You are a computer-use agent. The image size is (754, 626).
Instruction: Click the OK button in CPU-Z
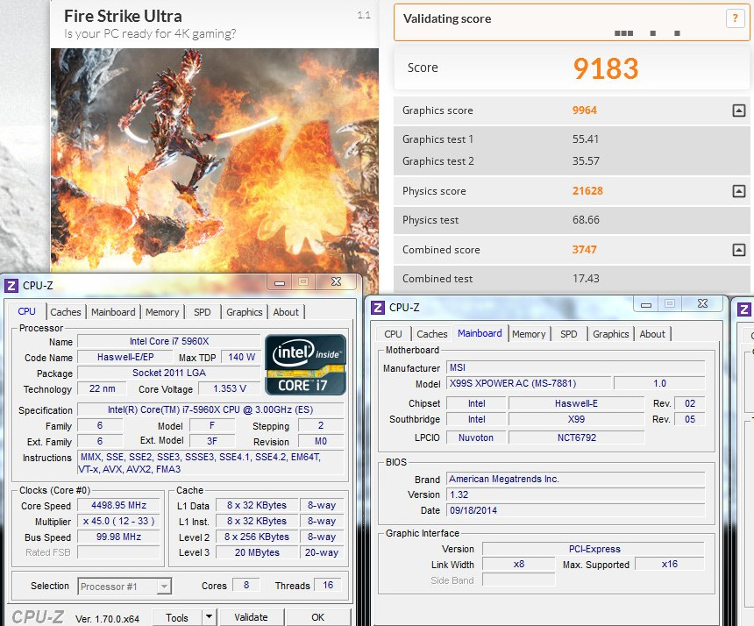[x=317, y=617]
